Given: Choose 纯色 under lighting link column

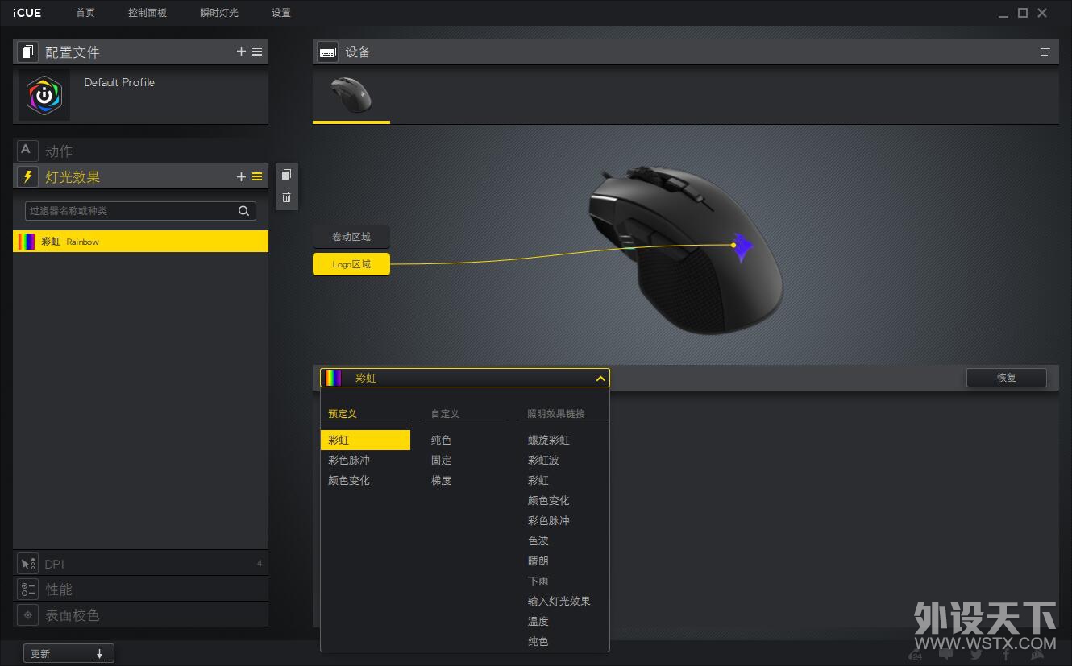Looking at the screenshot, I should (538, 642).
